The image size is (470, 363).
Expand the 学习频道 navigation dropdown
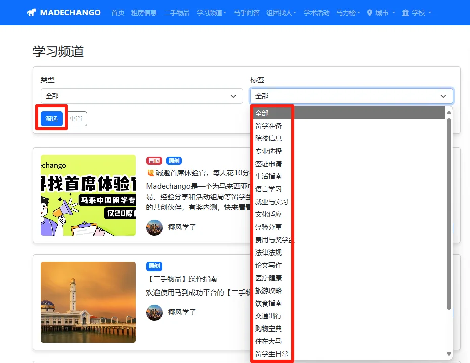[x=211, y=13]
